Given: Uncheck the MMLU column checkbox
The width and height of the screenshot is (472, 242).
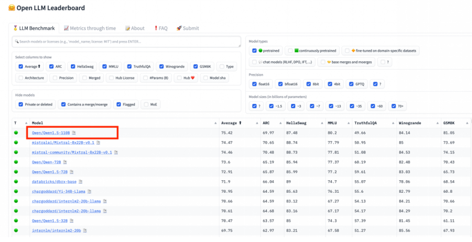Looking at the screenshot, I should coord(105,67).
